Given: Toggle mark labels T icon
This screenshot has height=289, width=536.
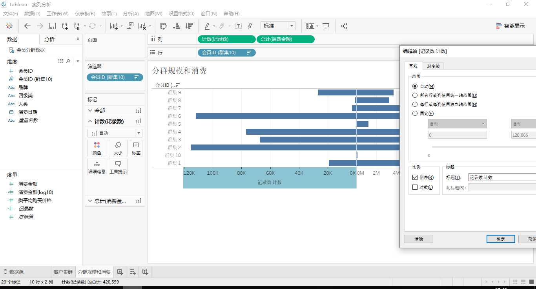Looking at the screenshot, I should coord(238,26).
